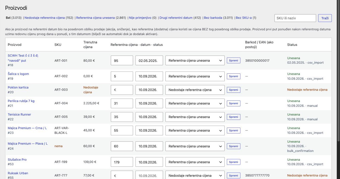Open Majica Premium — Crna / L link
The width and height of the screenshot is (340, 179).
pos(27,128)
